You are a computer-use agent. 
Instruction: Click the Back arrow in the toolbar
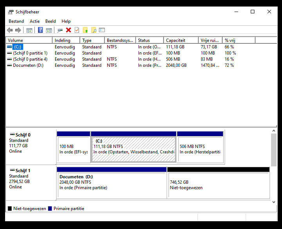click(x=10, y=30)
